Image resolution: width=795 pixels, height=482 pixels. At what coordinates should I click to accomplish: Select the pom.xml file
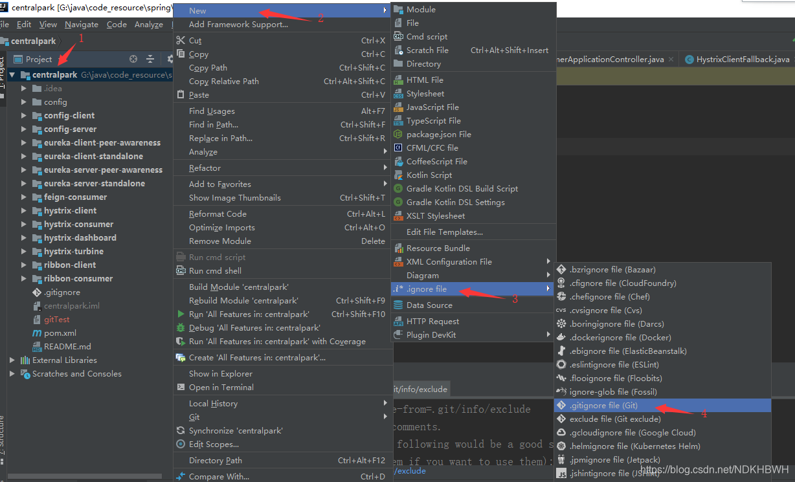[60, 333]
